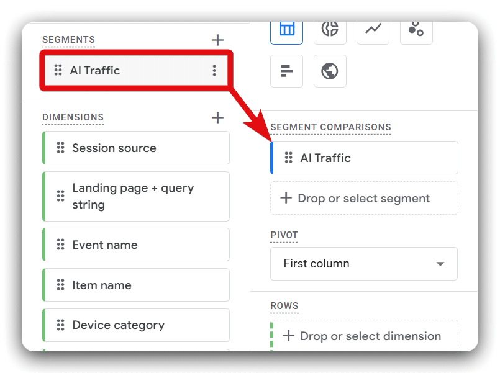Click Drop or select segment box

(x=364, y=199)
